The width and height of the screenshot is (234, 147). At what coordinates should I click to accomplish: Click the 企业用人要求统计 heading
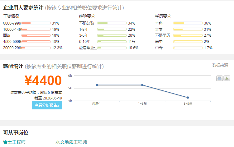tap(23, 7)
